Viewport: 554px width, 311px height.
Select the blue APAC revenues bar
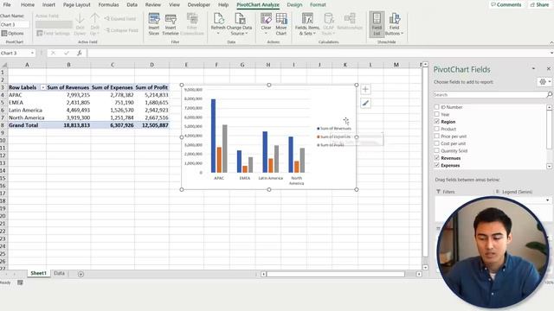pyautogui.click(x=213, y=136)
